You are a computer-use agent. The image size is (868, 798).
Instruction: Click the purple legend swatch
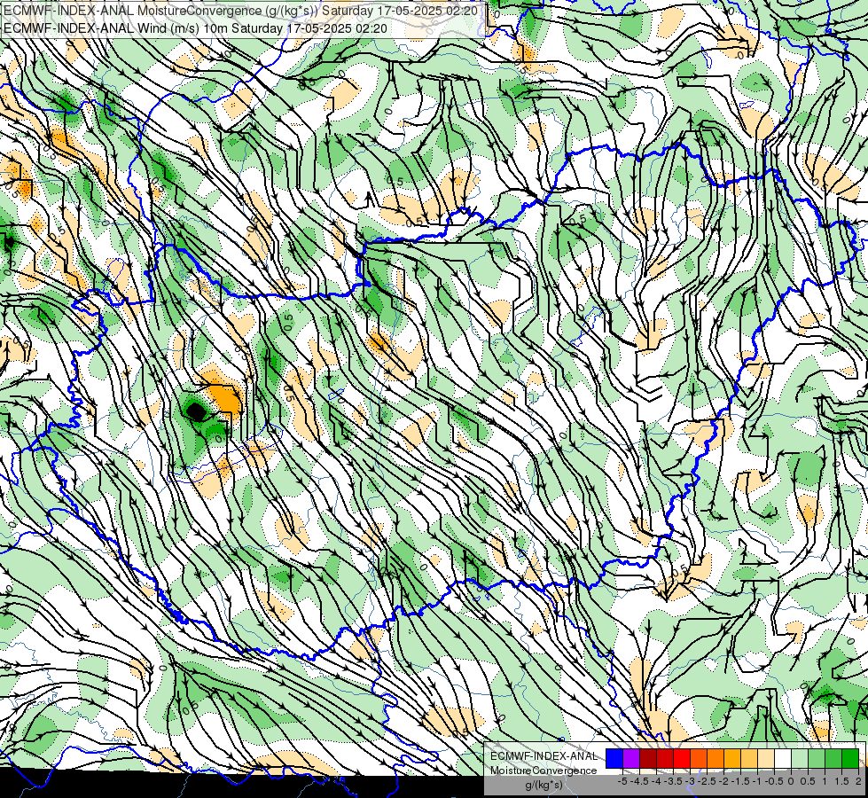click(631, 758)
